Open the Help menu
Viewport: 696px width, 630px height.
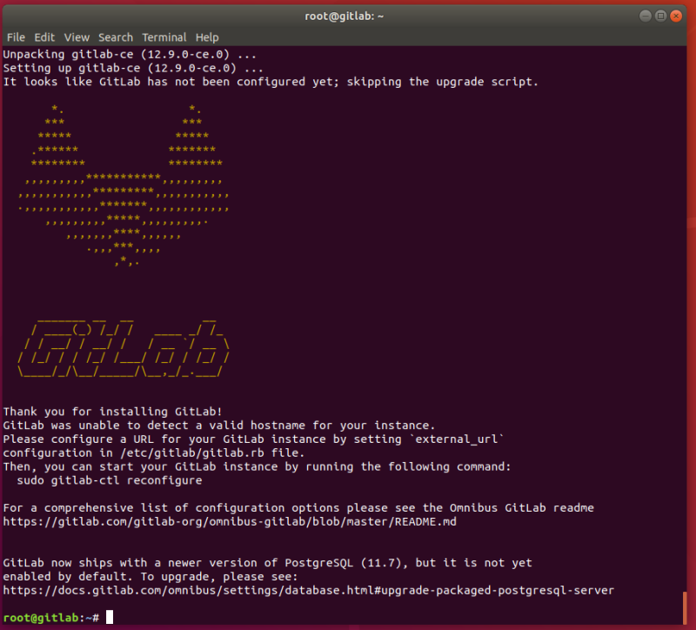(x=206, y=37)
